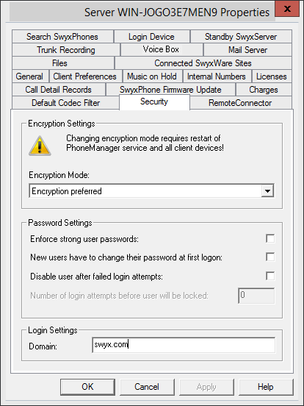
Task: Tick New users must change password checkbox
Action: click(x=270, y=257)
